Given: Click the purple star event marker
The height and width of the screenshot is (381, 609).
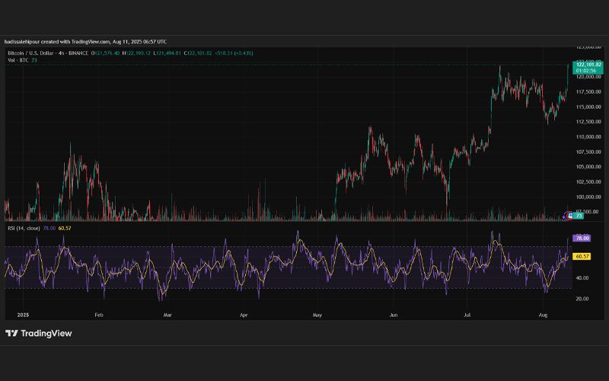Looking at the screenshot, I should tap(563, 217).
